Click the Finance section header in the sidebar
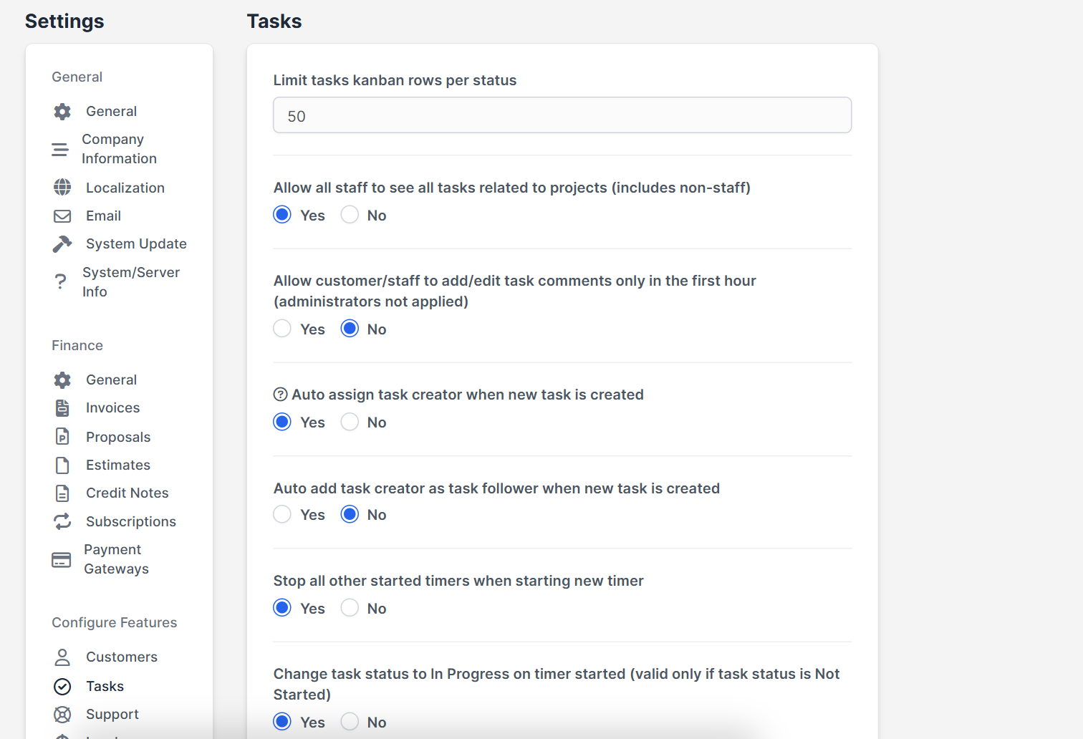Viewport: 1083px width, 739px height. tap(77, 346)
